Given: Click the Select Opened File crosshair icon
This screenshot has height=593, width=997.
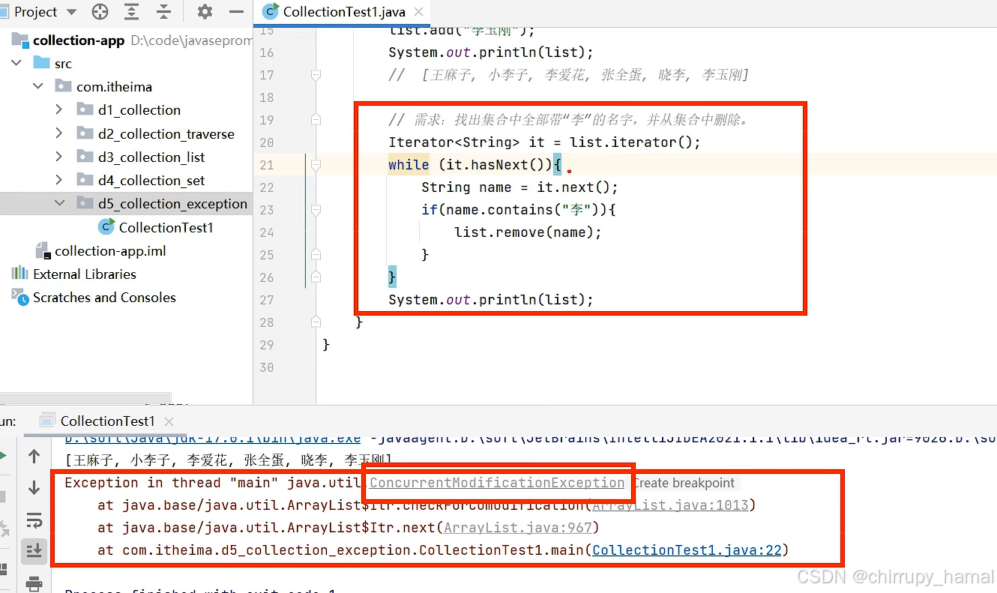Looking at the screenshot, I should coord(100,12).
